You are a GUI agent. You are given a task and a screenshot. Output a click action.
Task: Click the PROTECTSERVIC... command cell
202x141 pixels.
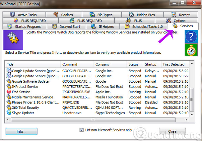[77, 87]
